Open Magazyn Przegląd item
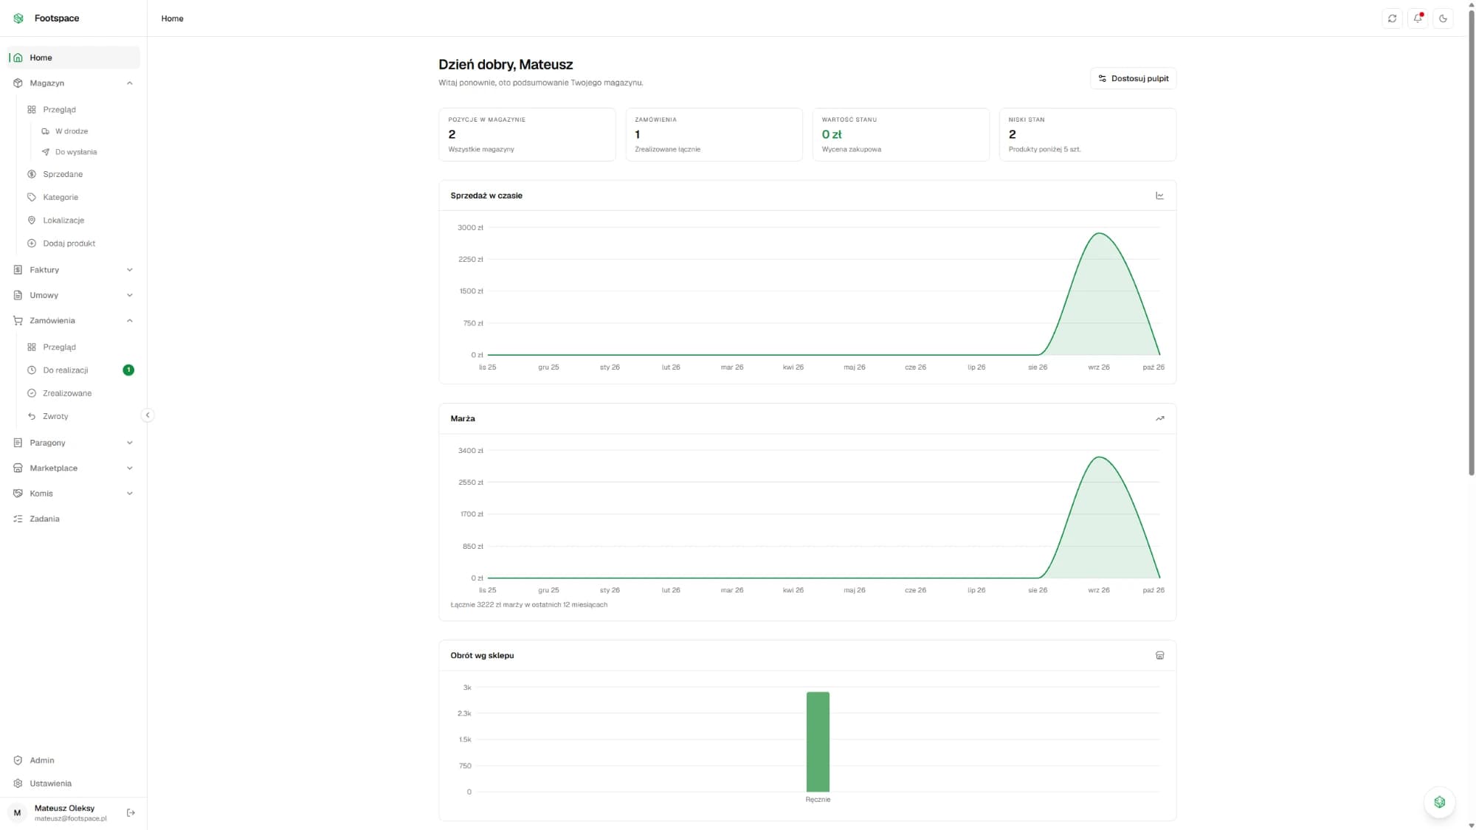Viewport: 1476px width, 830px height. [x=80, y=110]
